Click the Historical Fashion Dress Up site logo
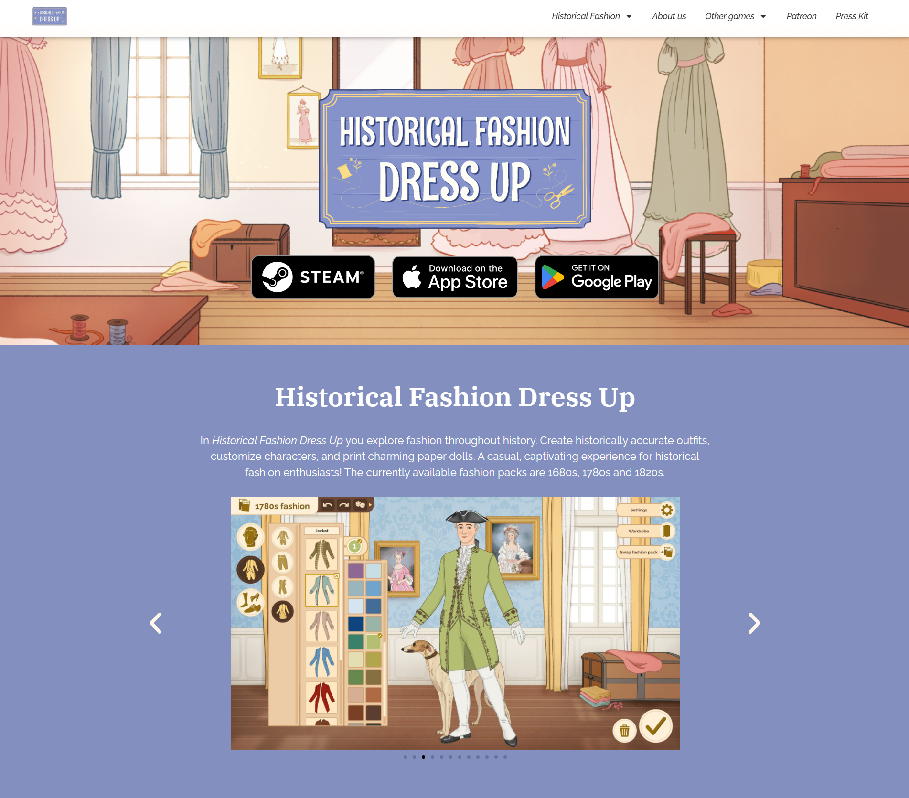The image size is (909, 798). tap(50, 16)
